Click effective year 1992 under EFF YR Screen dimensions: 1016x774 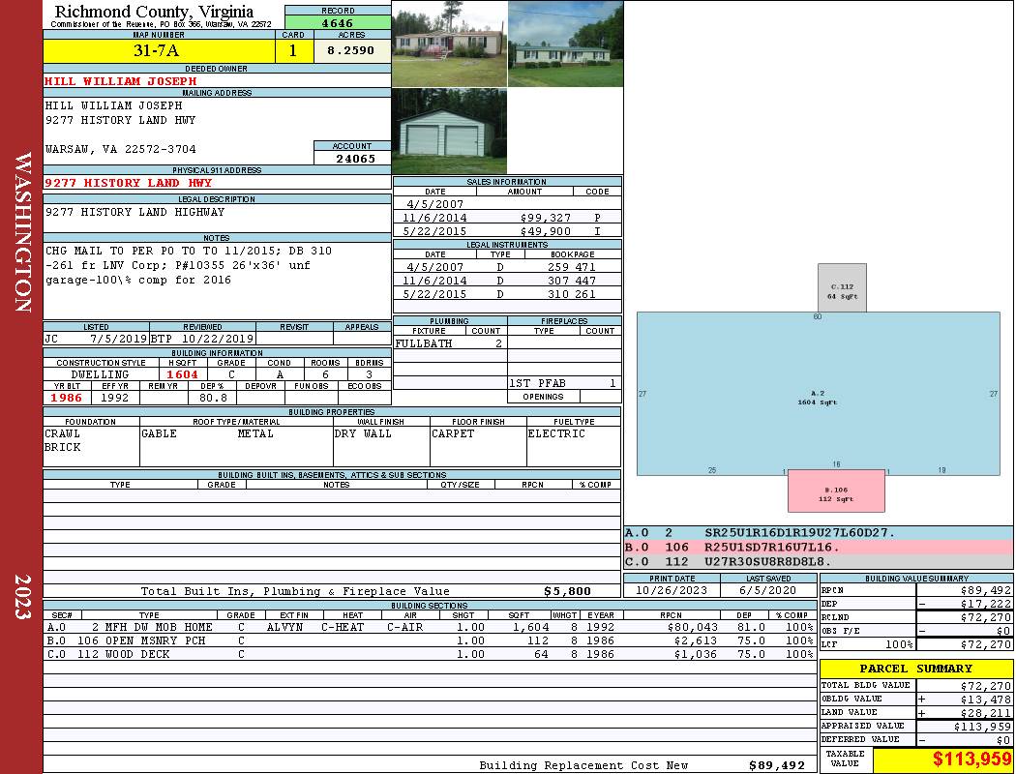pos(115,398)
